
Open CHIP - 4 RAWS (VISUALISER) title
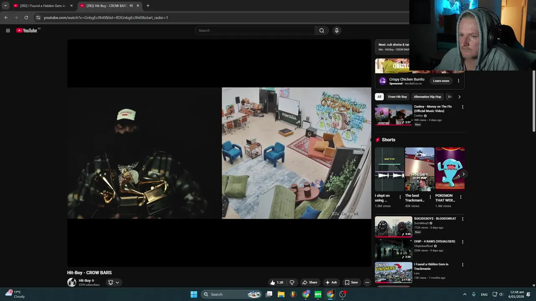click(435, 242)
